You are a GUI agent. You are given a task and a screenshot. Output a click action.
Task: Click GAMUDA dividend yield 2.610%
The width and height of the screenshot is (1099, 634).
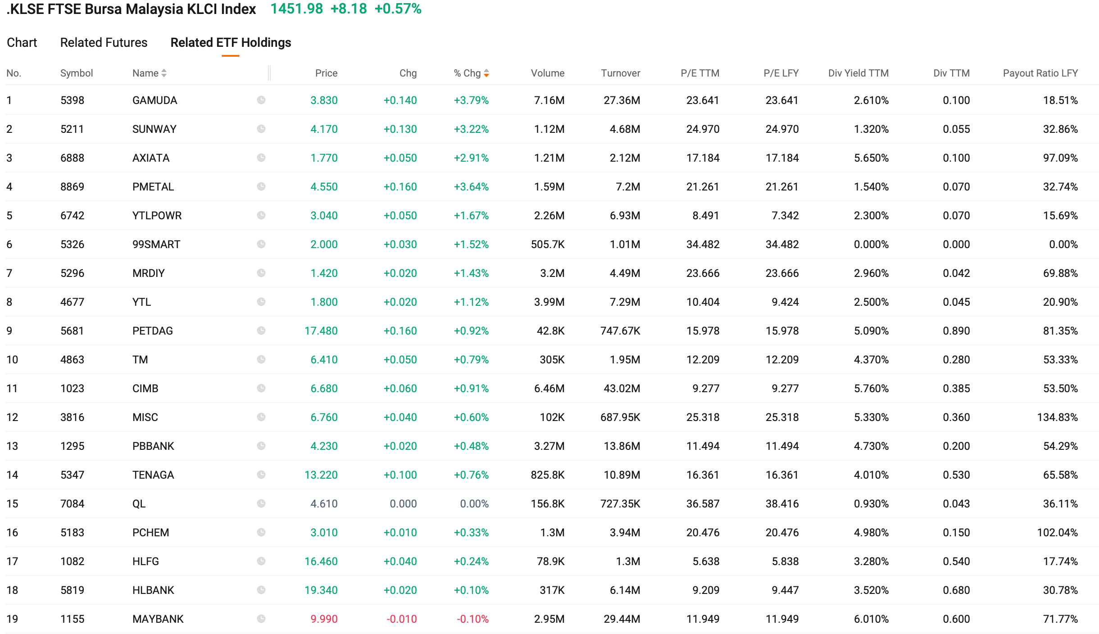click(x=871, y=100)
